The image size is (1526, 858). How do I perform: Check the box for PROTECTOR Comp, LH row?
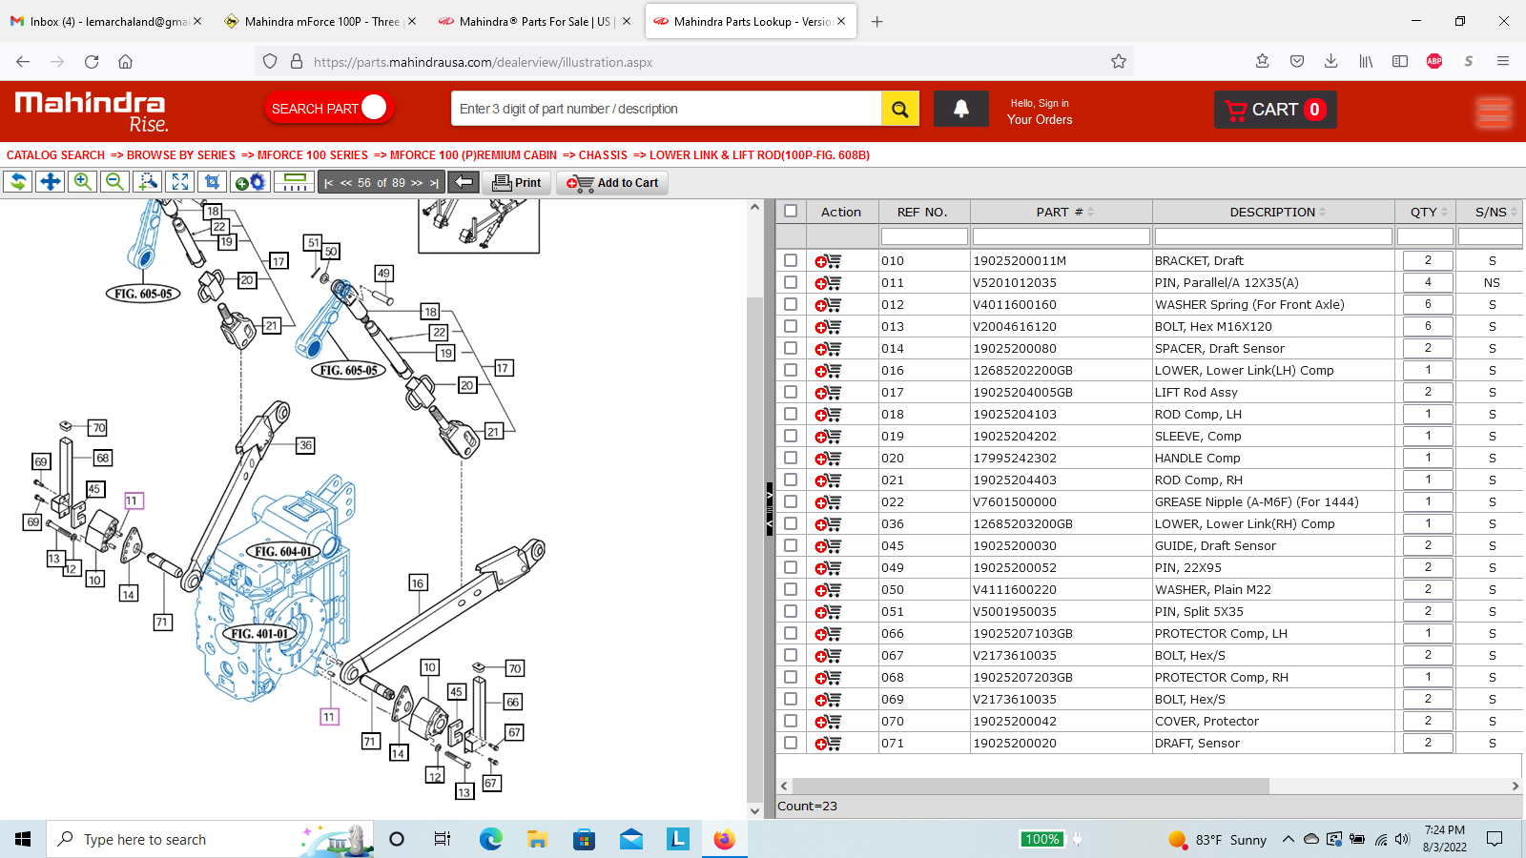tap(791, 633)
